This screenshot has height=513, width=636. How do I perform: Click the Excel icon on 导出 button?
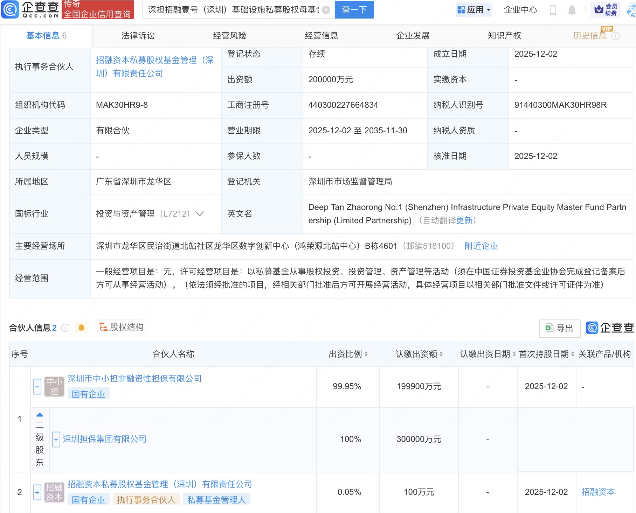548,328
